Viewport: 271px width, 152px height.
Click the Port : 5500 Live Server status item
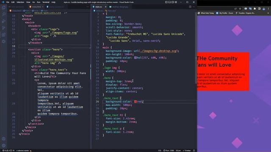click(x=169, y=150)
